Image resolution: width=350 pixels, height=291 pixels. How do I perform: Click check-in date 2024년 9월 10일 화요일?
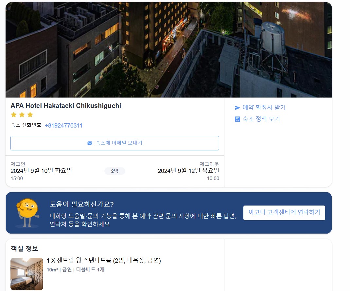coord(41,171)
